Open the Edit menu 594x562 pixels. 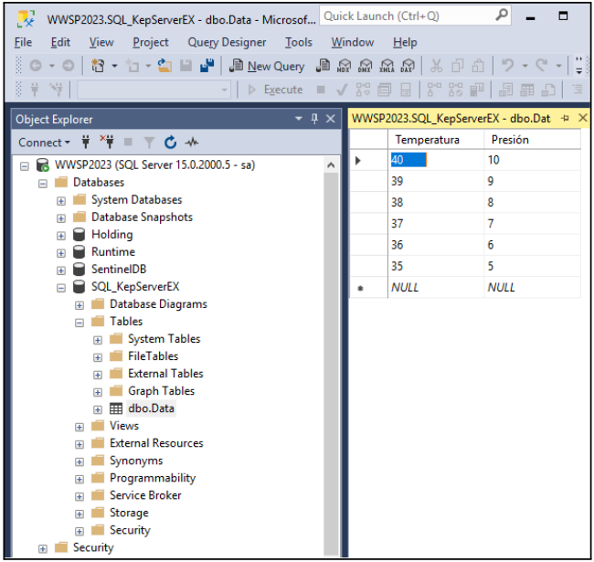pos(60,42)
